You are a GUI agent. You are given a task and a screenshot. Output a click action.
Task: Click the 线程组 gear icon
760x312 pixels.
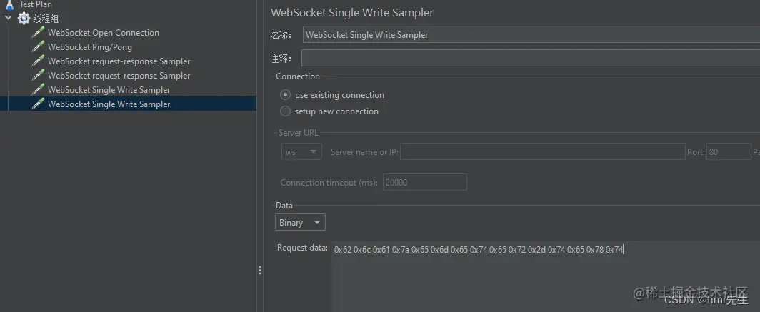[x=24, y=19]
